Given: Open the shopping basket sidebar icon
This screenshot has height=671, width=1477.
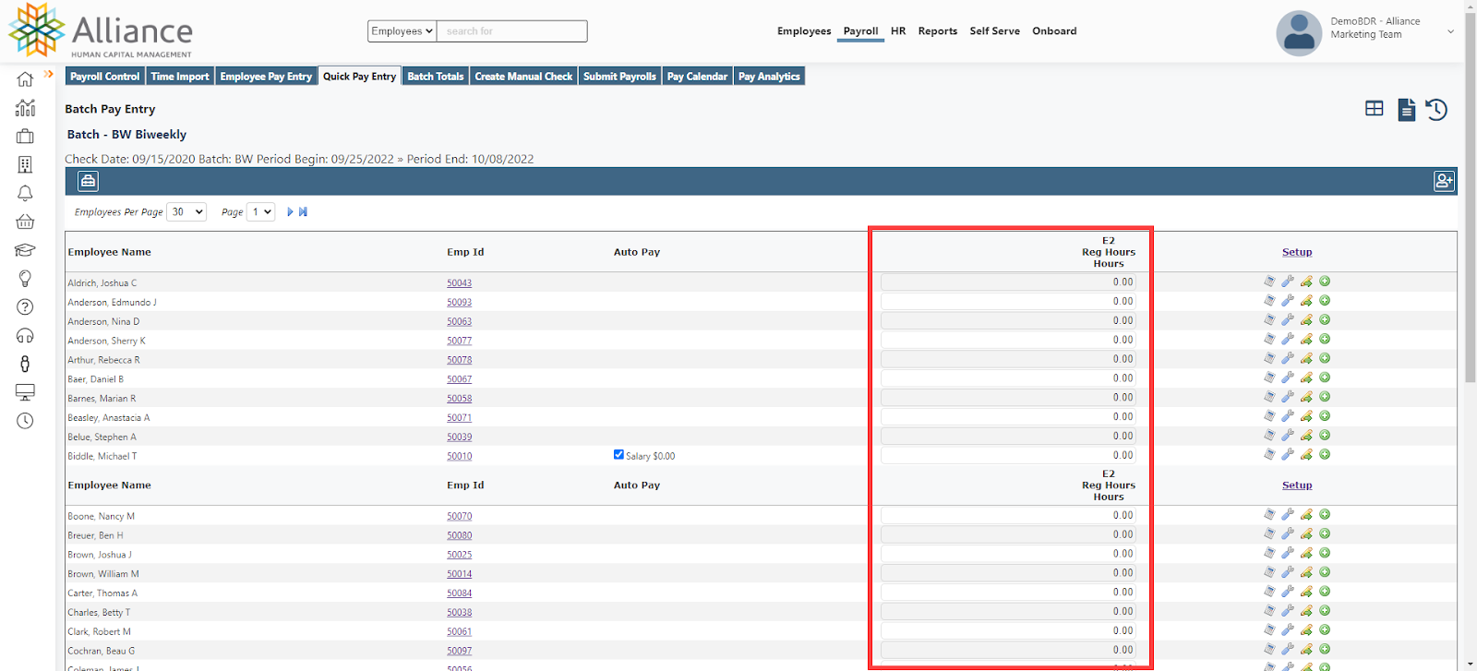Looking at the screenshot, I should tap(25, 222).
